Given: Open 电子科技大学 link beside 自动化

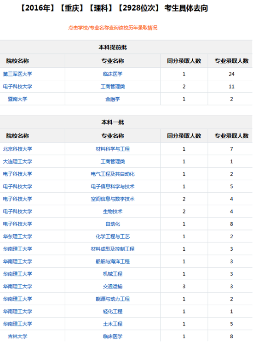Looking at the screenshot, I should (17, 224).
